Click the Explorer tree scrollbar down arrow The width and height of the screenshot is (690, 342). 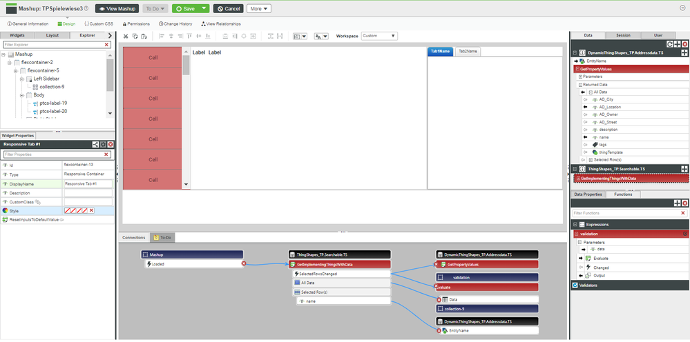110,114
